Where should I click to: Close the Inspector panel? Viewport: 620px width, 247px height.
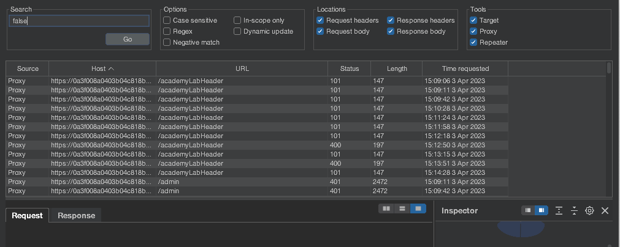605,210
